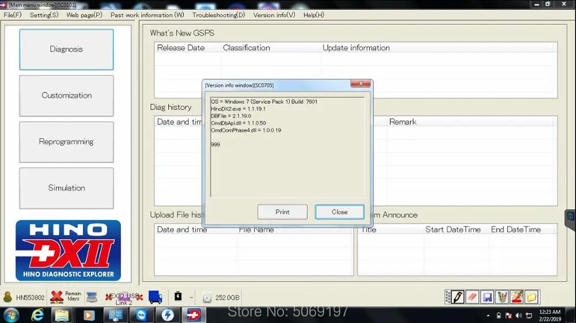Open the yellow folder icon in toolbar
Screen dimensions: 576x323
(x=531, y=297)
